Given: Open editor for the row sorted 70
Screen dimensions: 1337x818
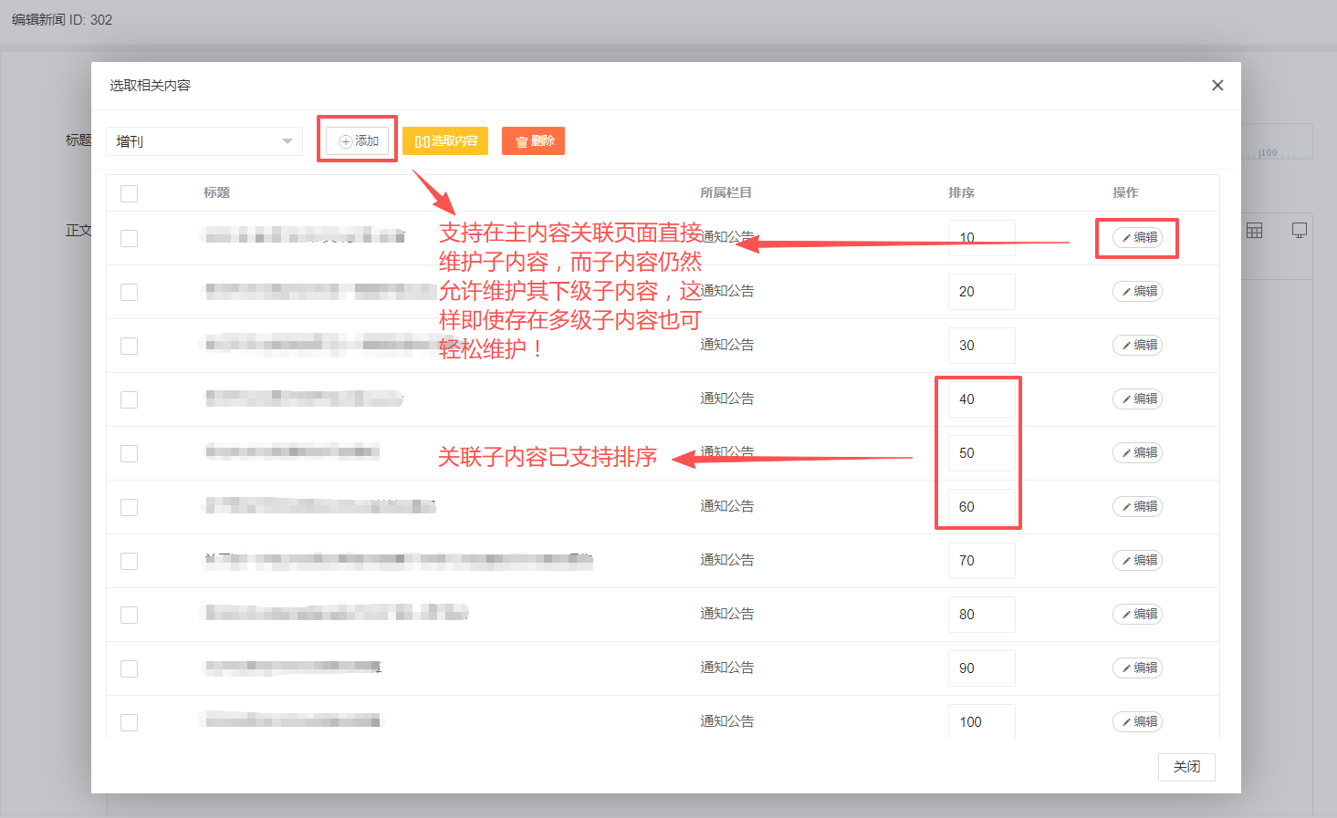Looking at the screenshot, I should [x=1137, y=561].
